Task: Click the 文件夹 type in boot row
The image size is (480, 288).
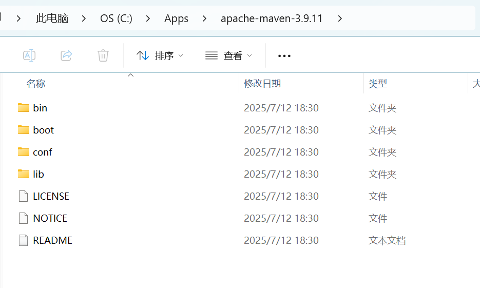Action: tap(382, 130)
